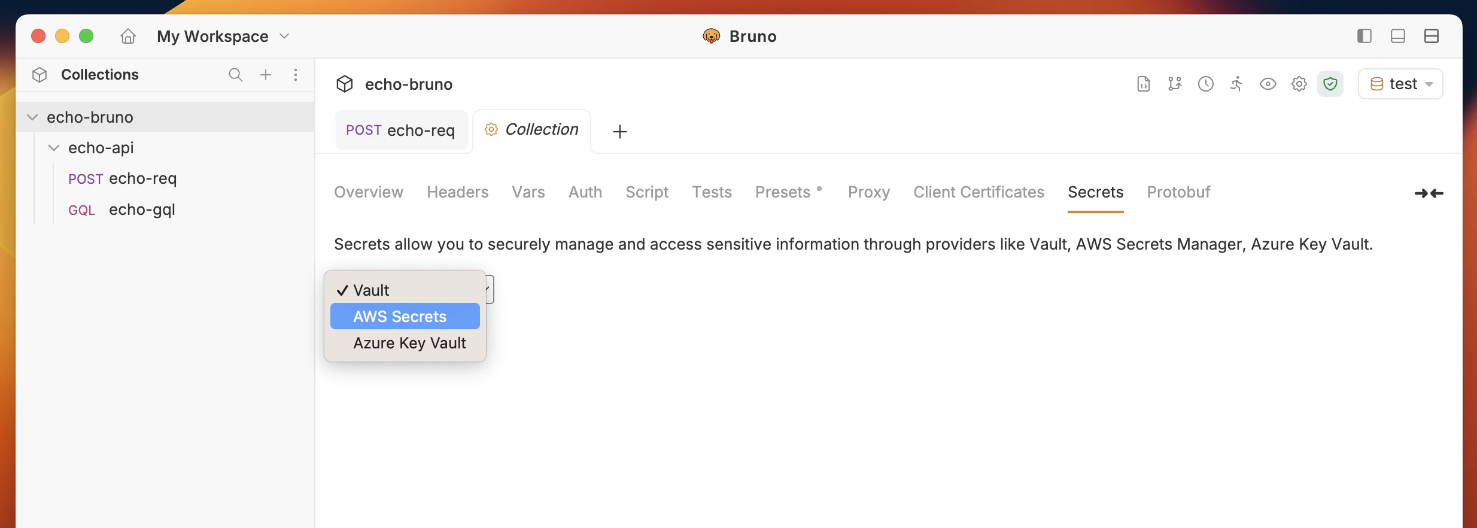Select the Secrets section tab
This screenshot has height=528, width=1477.
coord(1096,192)
